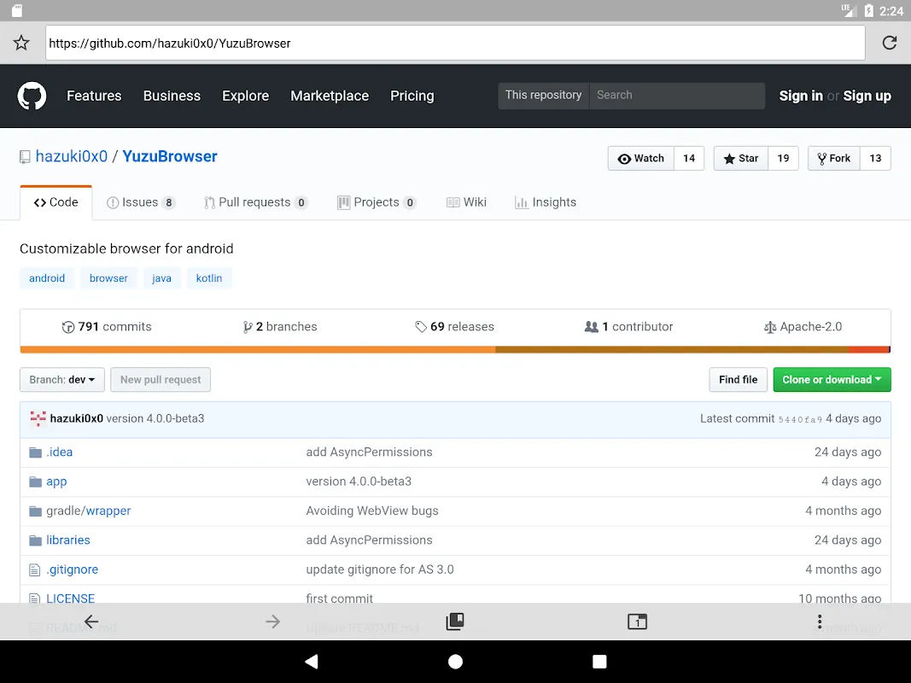
Task: Select the android topic tag
Action: point(47,278)
